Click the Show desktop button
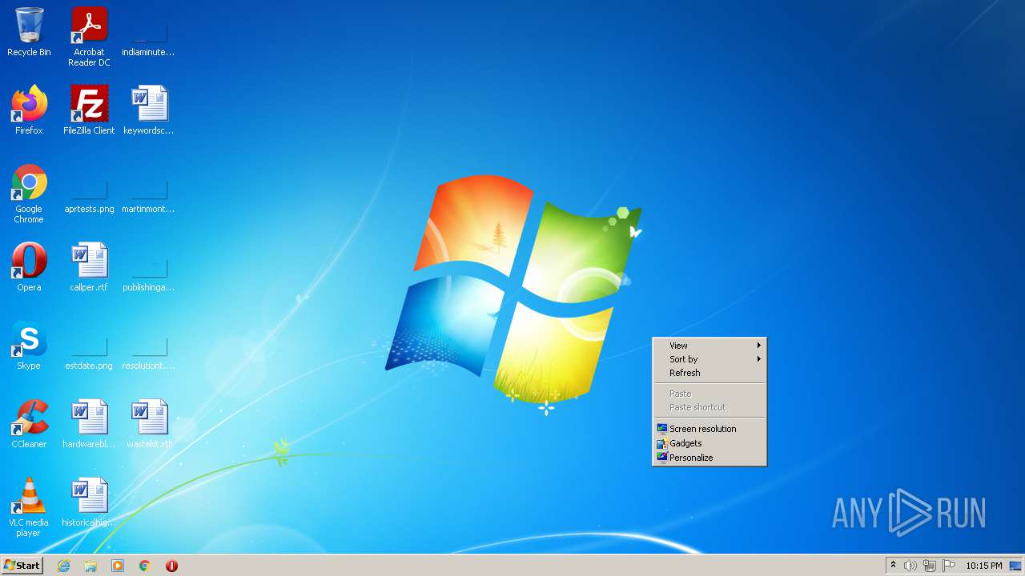The height and width of the screenshot is (576, 1025). pyautogui.click(x=1015, y=566)
